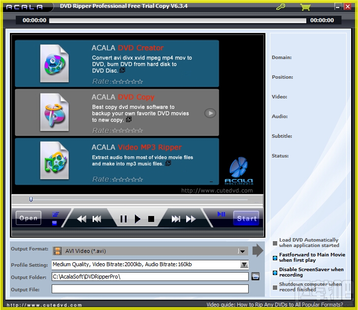Jump to previous chapter button
The width and height of the screenshot is (358, 310).
pyautogui.click(x=97, y=219)
